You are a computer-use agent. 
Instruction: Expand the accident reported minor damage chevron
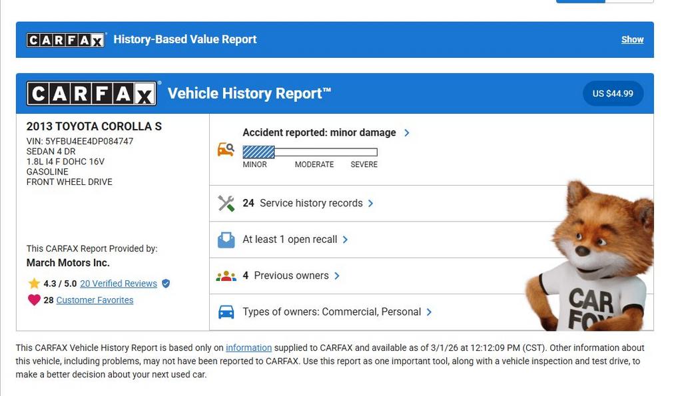[407, 133]
